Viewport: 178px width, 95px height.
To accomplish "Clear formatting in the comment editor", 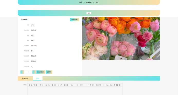I will click(111, 85).
